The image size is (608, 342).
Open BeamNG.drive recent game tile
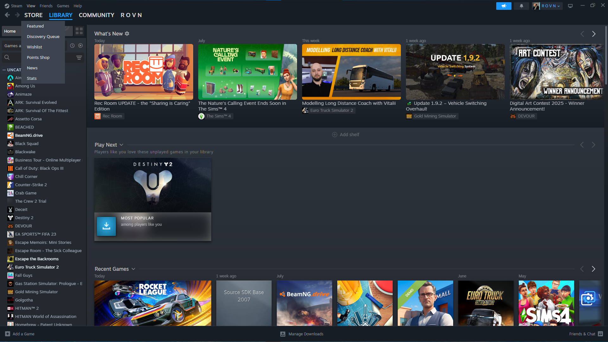(304, 303)
